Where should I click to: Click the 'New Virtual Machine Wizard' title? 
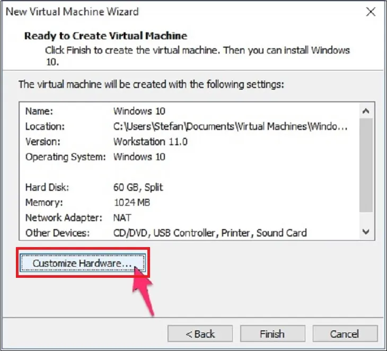point(72,12)
